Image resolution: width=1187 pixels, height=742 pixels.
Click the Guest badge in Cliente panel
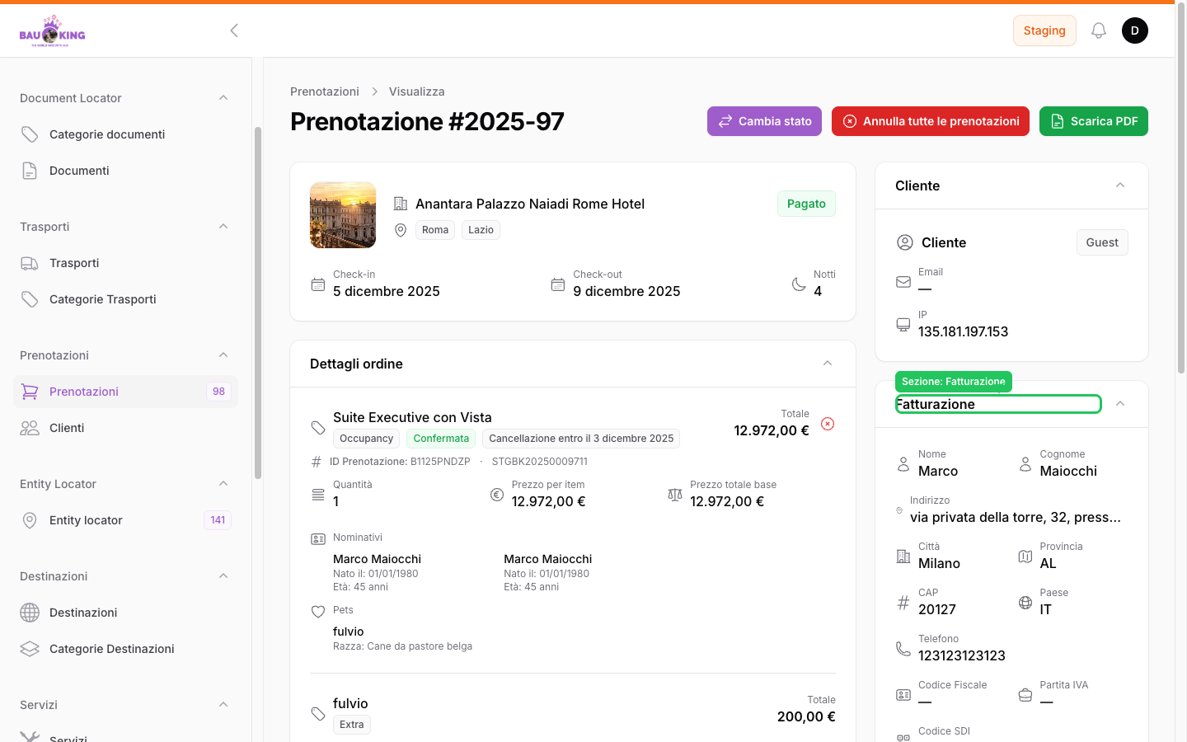pos(1102,242)
